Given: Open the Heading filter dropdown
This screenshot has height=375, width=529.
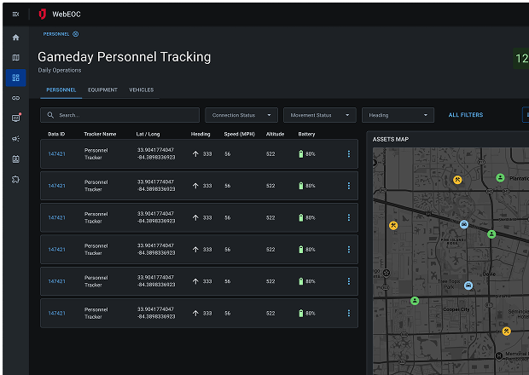Looking at the screenshot, I should [x=398, y=115].
